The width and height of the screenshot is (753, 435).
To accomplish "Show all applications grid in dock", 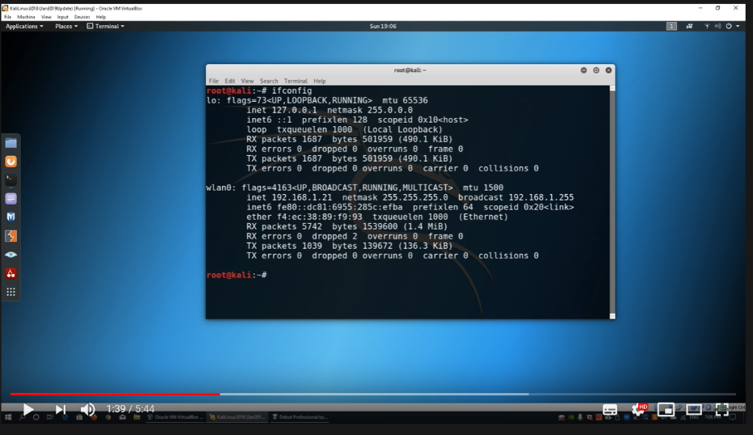I will point(11,292).
